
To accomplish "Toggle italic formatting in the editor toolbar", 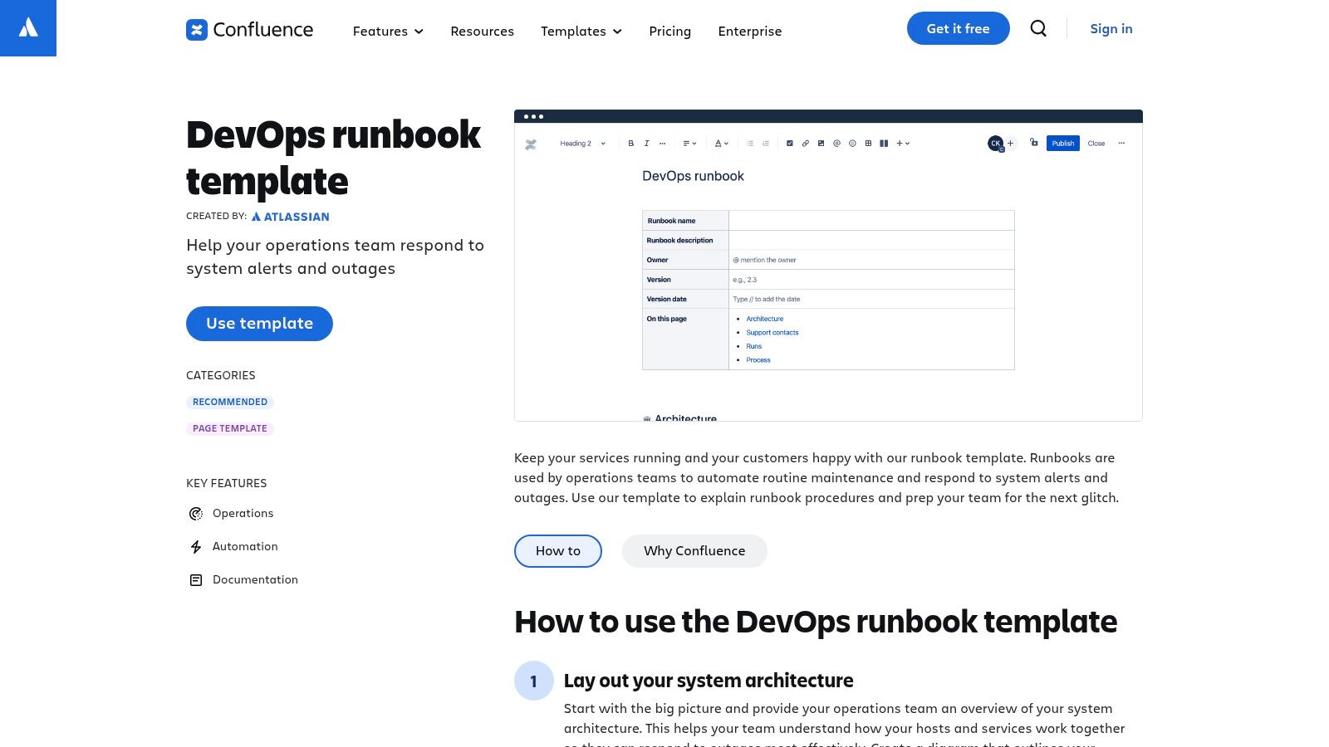I will click(x=646, y=143).
